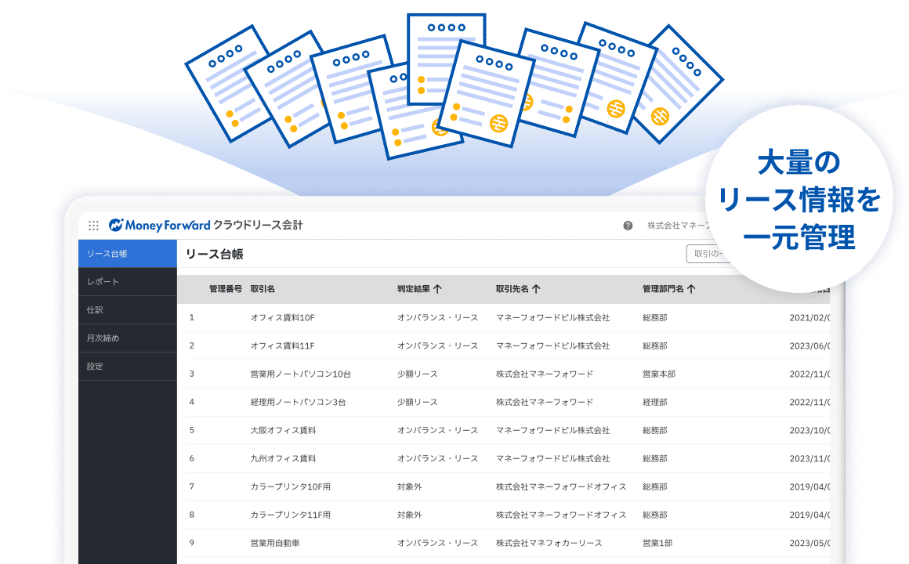Click 営業1部 department cell

(657, 543)
